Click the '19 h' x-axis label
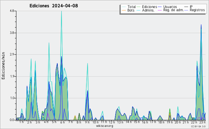The image size is (209, 129). pos(170,122)
